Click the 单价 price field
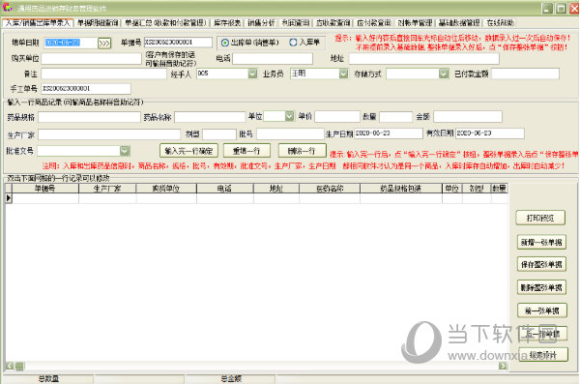 [x=337, y=117]
